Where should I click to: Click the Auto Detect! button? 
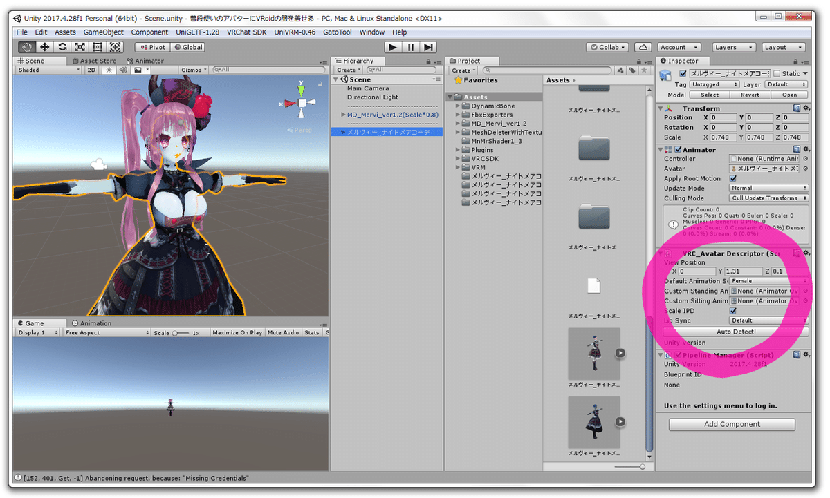[x=736, y=332]
